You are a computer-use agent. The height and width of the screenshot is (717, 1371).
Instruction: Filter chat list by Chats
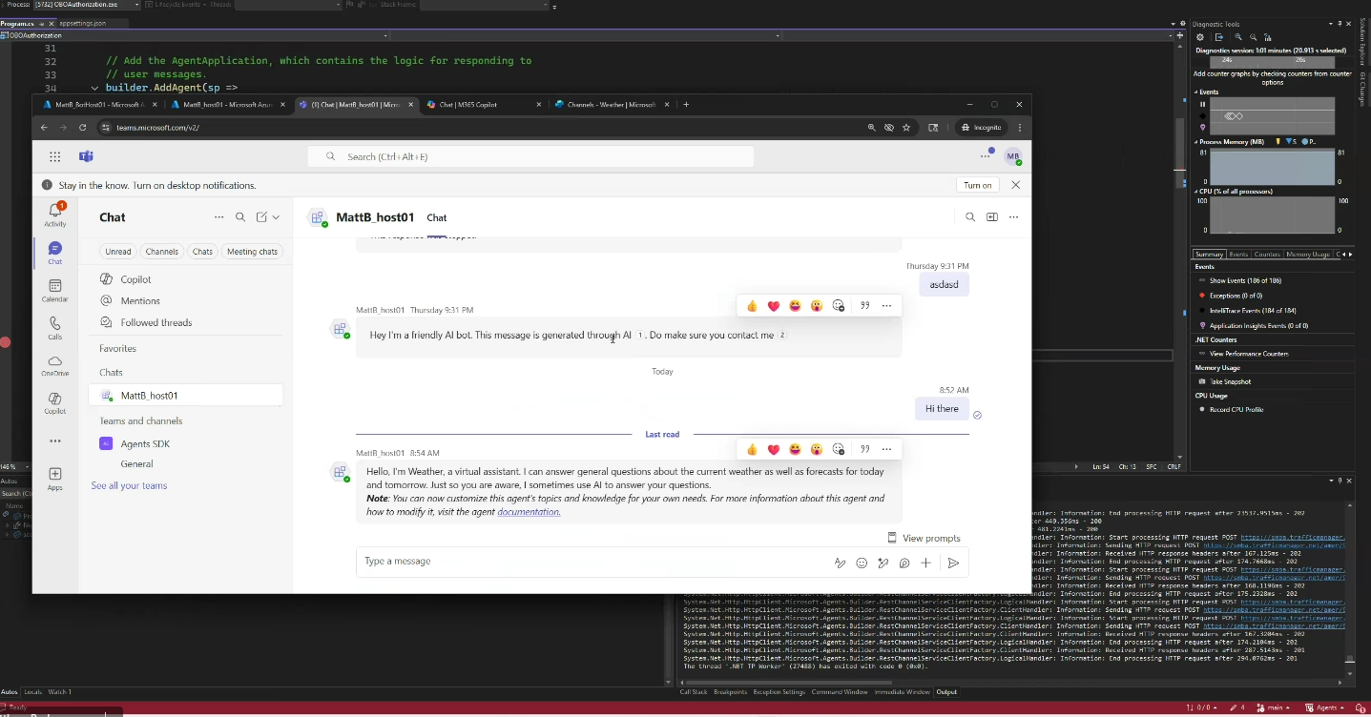202,252
